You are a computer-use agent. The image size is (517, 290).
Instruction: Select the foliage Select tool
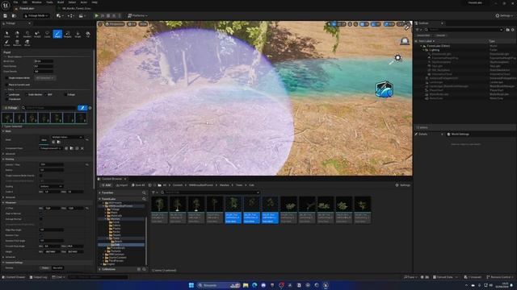pos(7,34)
